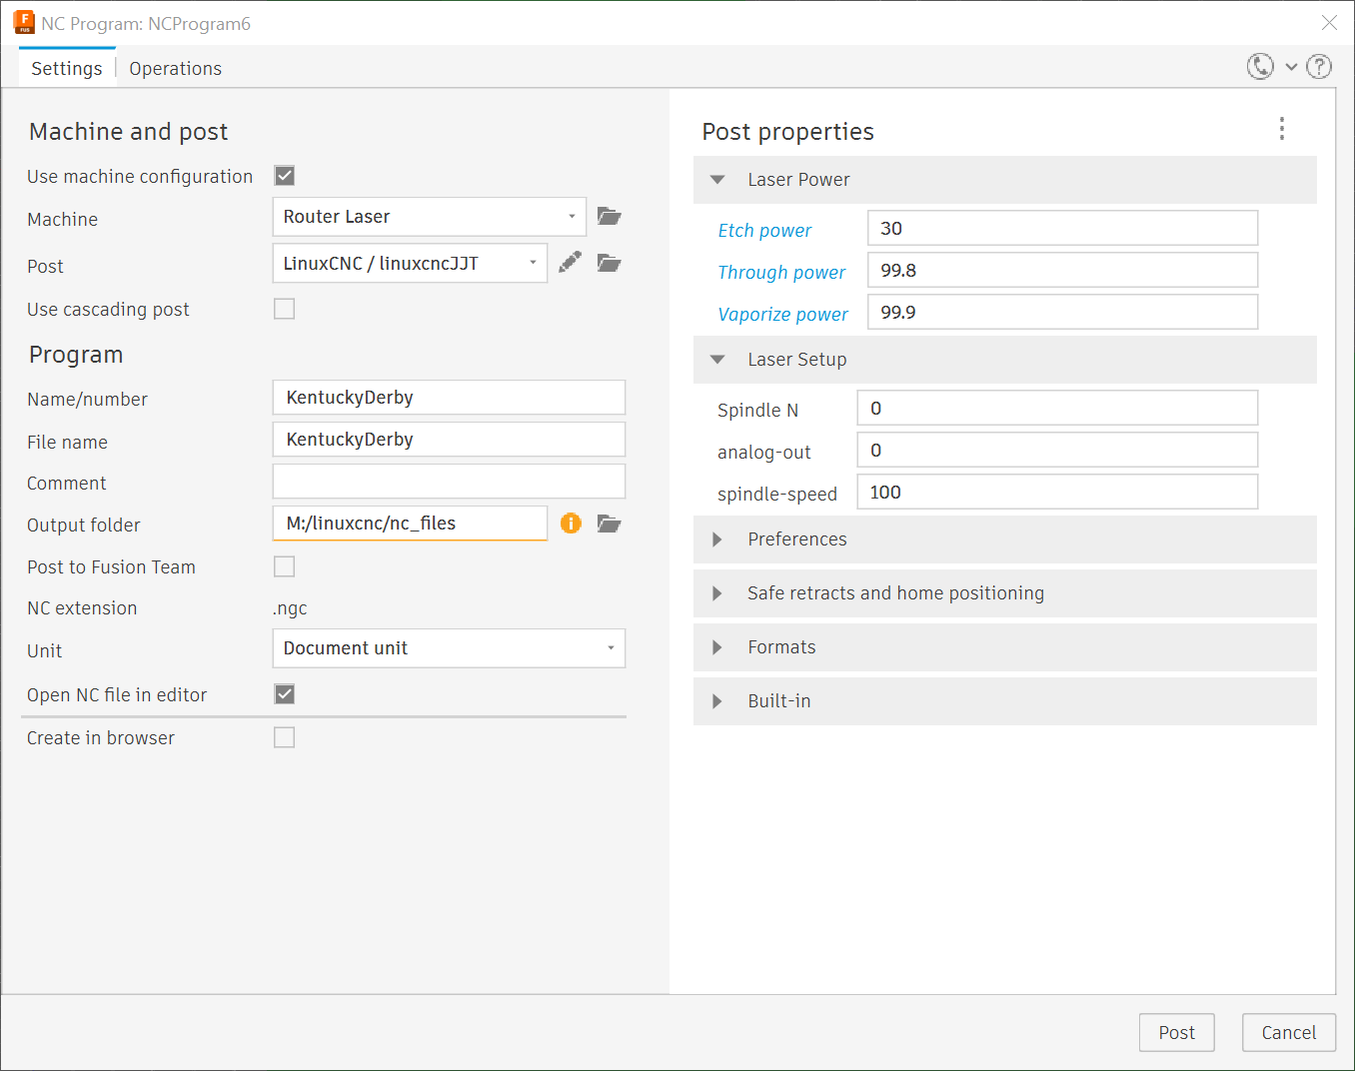Select the Settings tab
The height and width of the screenshot is (1071, 1355).
coord(66,68)
